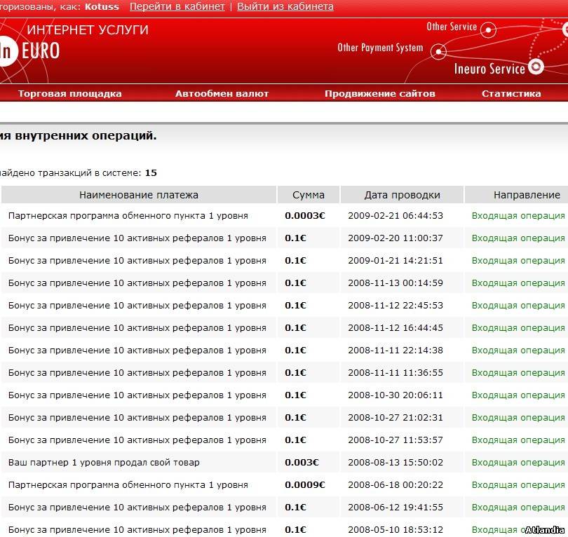Sort by Сумма column header

click(308, 195)
